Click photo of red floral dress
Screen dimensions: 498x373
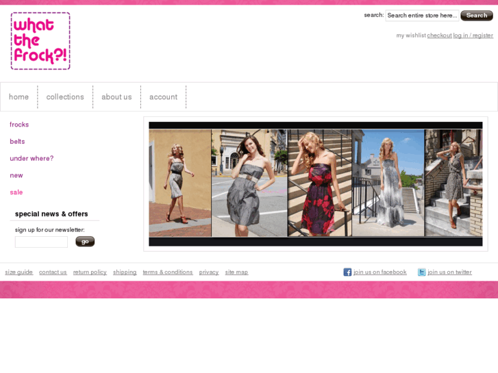[319, 183]
